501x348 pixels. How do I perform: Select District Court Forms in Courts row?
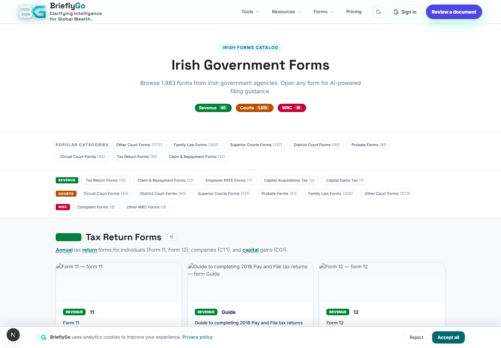click(163, 193)
